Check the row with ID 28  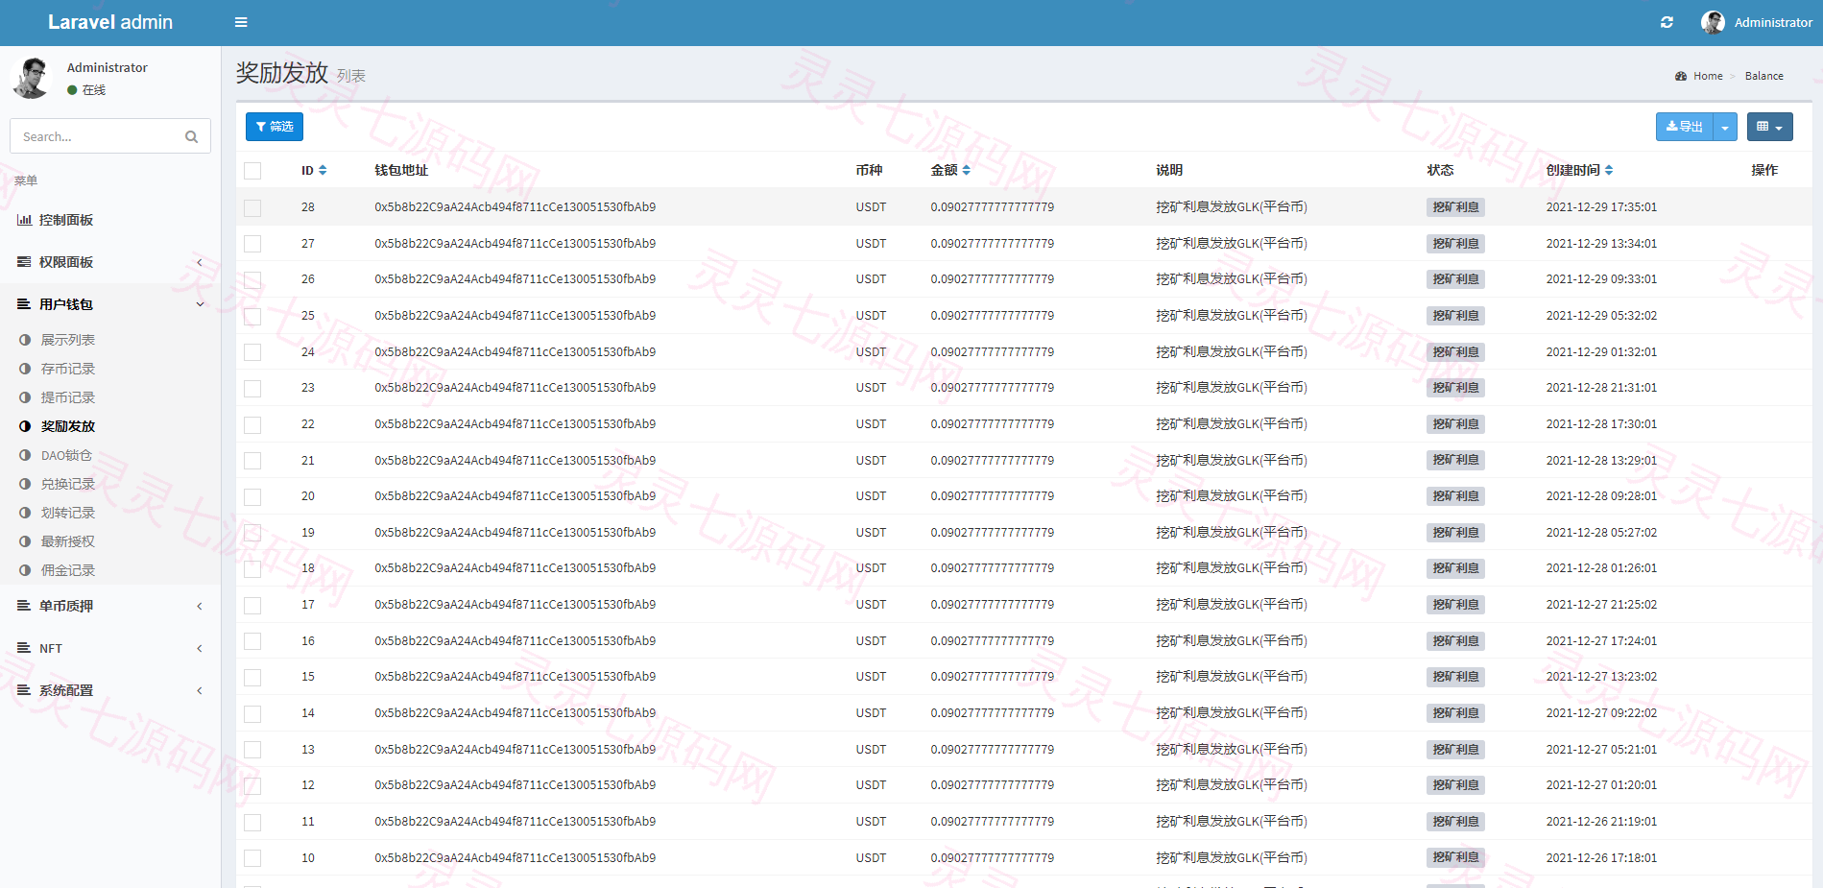coord(252,207)
